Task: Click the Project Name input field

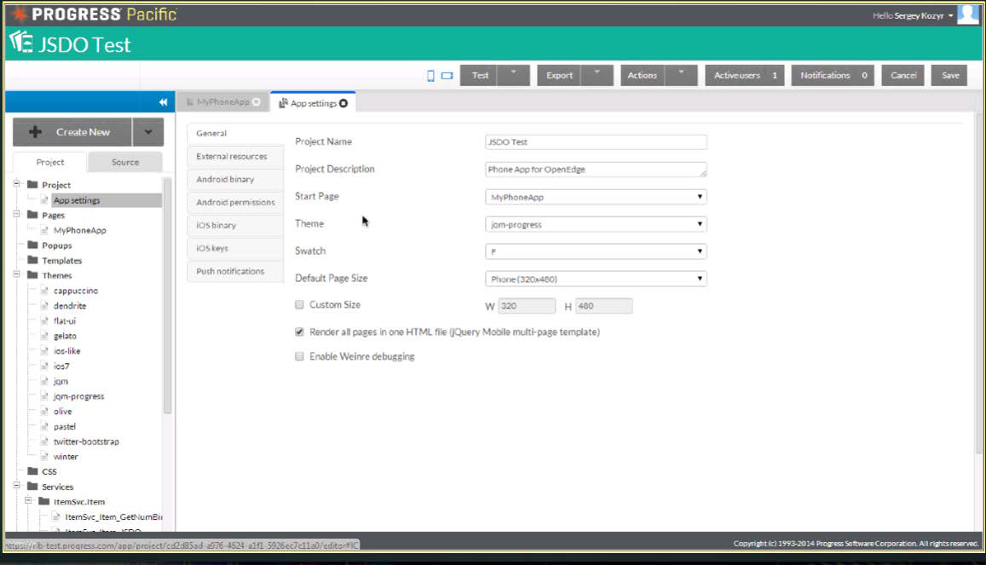Action: [x=595, y=142]
